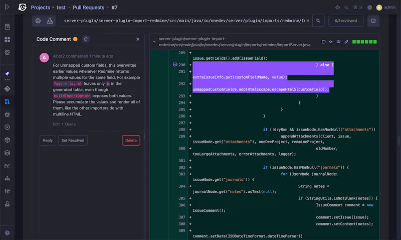Click the eye icon in the file header
The image size is (401, 240).
[x=338, y=42]
